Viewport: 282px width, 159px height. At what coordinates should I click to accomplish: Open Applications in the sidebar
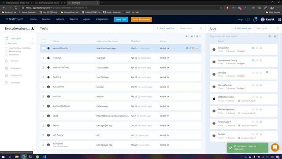(x=16, y=68)
